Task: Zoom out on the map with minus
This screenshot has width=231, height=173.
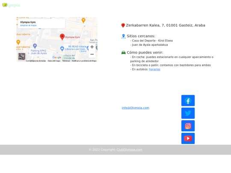Action: pyautogui.click(x=92, y=54)
